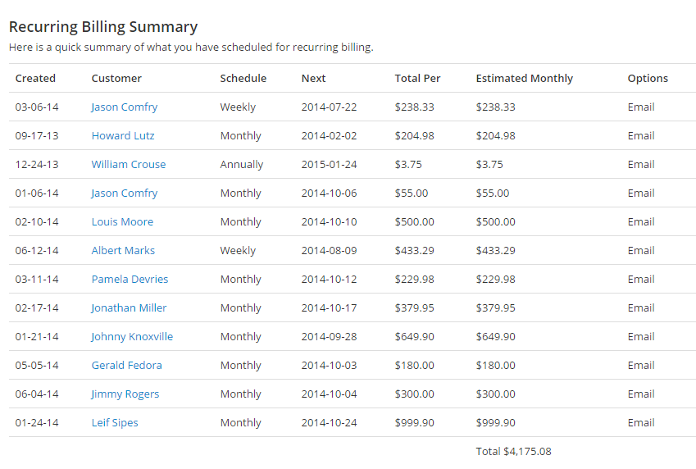The width and height of the screenshot is (696, 469).
Task: Open William Crouse customer link
Action: 128,164
